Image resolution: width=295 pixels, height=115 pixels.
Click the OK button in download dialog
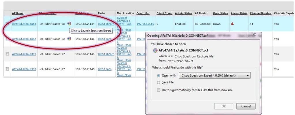tap(223, 106)
